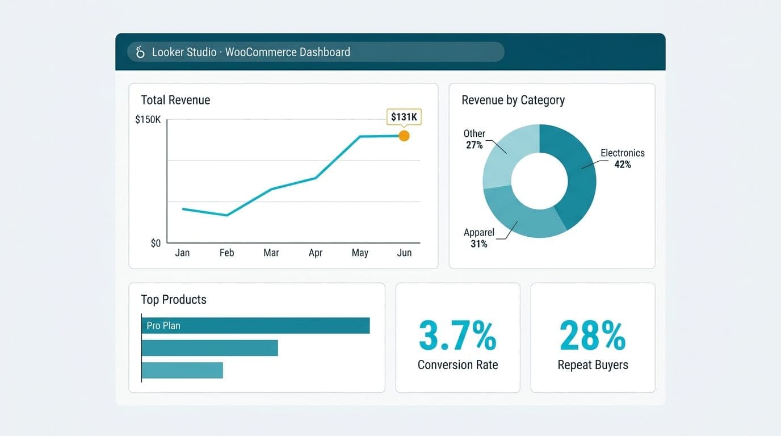781x436 pixels.
Task: Click the Conversion Rate label
Action: (x=457, y=365)
